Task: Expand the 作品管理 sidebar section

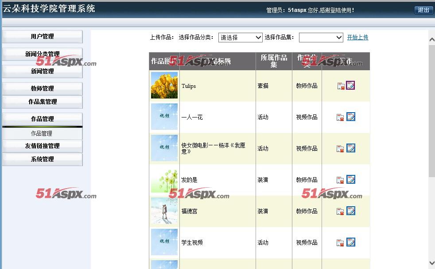Action: [x=43, y=119]
